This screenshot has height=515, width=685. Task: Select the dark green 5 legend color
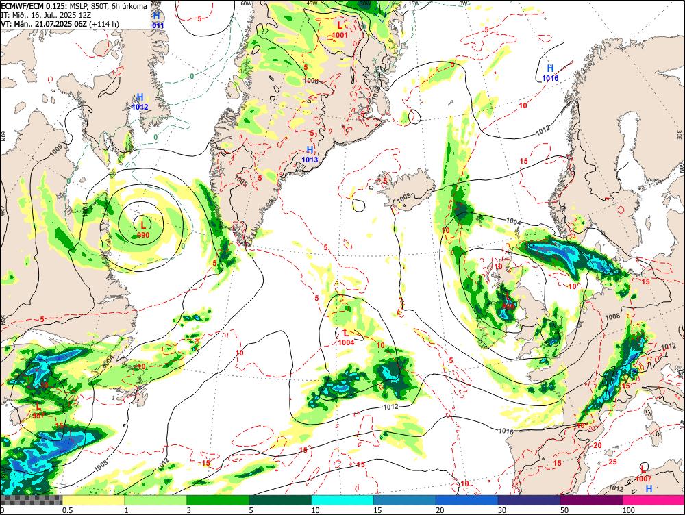click(x=280, y=500)
